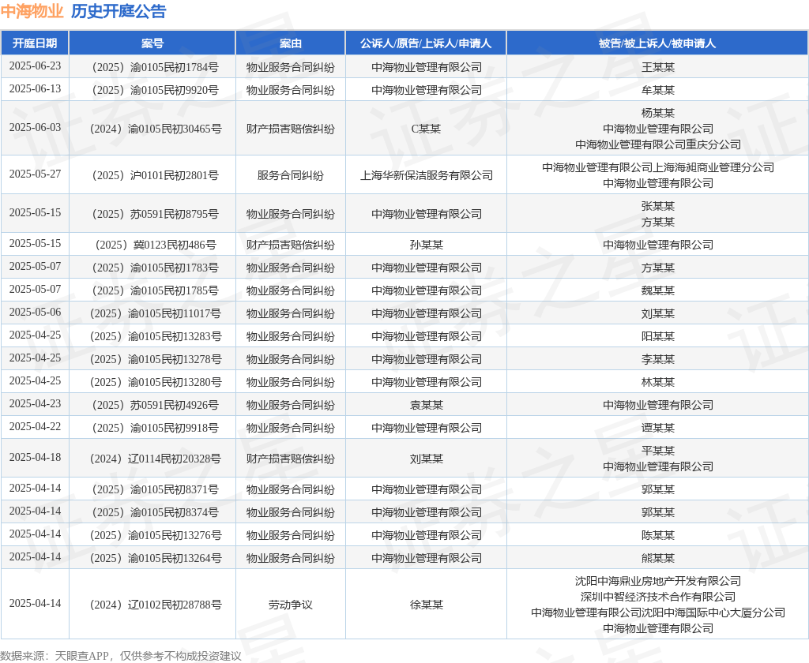Click the date 2025-04-22

35,426
